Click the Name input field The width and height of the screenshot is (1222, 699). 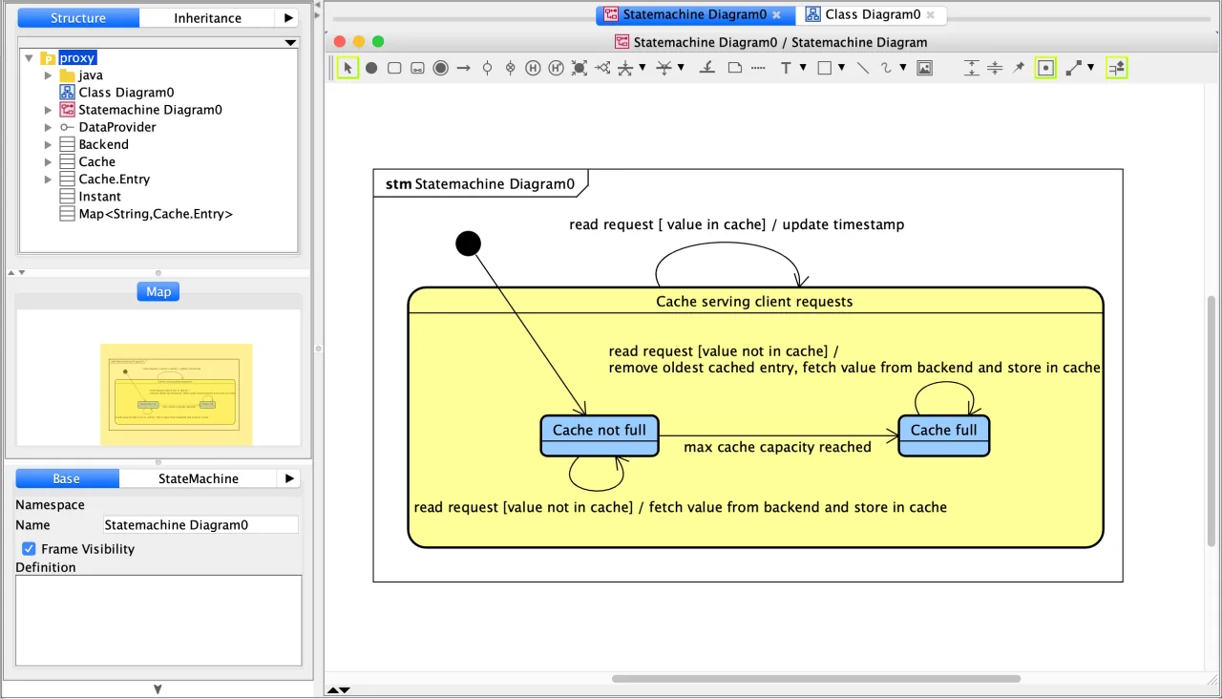200,525
